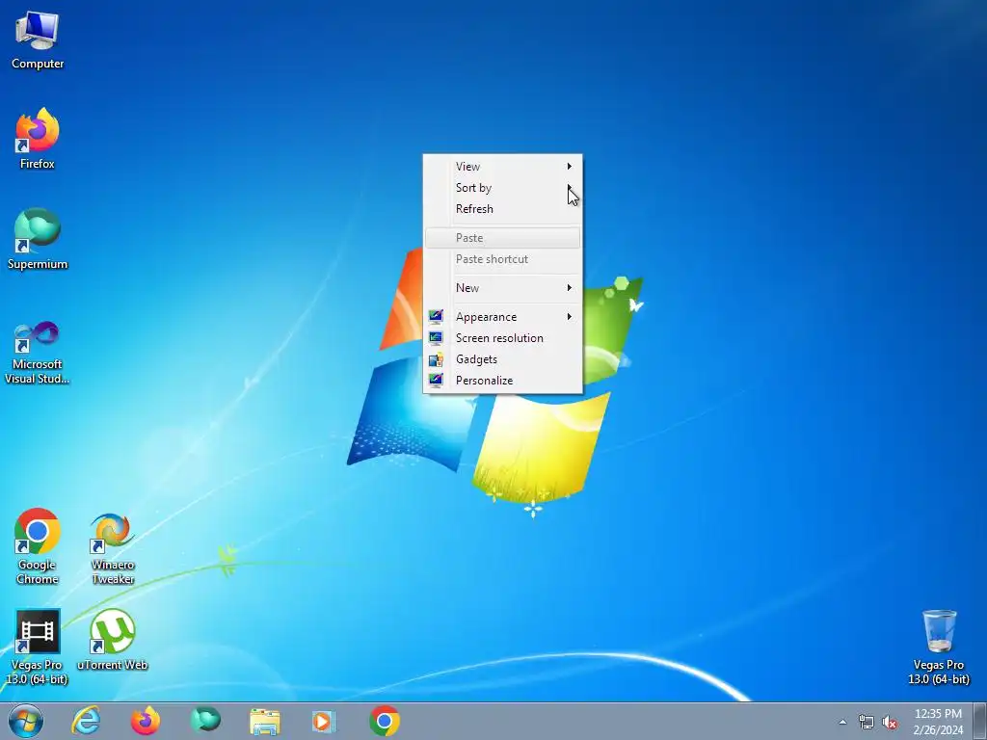Select the Supermium desktop shortcut
Viewport: 987px width, 740px height.
click(x=38, y=239)
